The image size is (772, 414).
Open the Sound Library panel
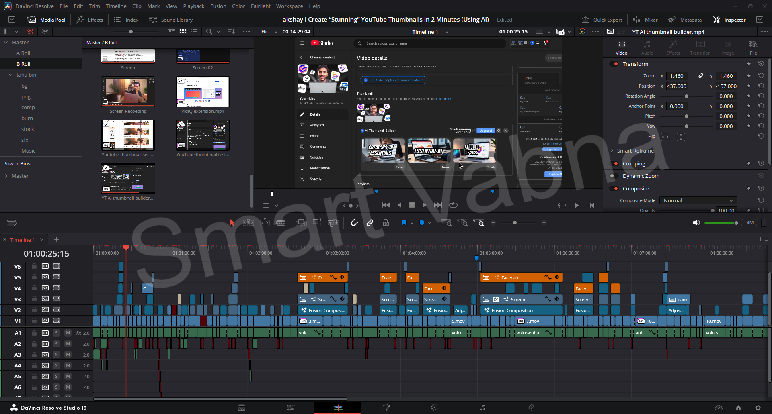171,20
